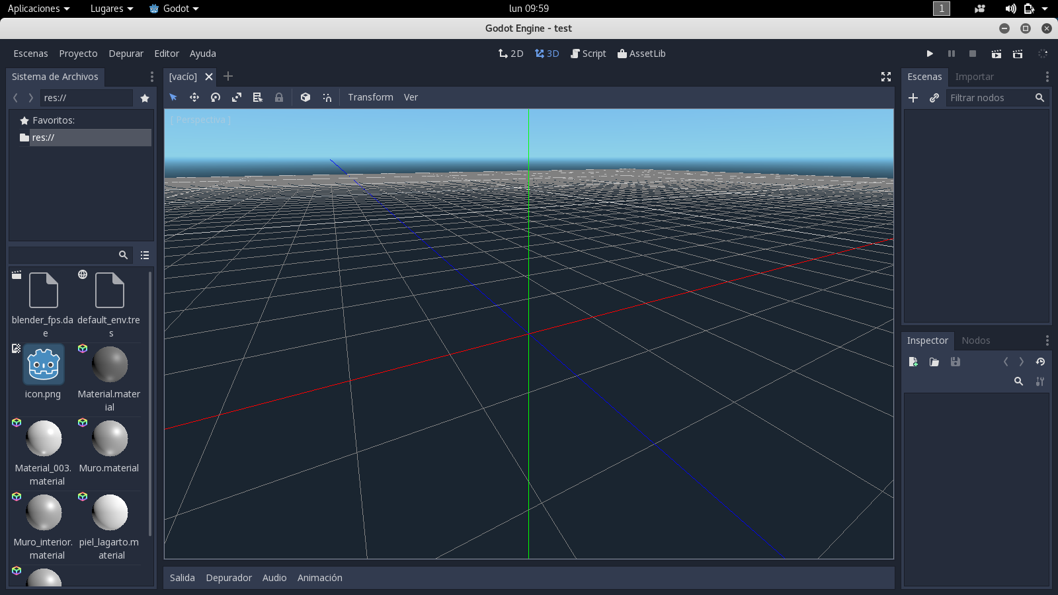Open Sistema de Archivos panel options
This screenshot has height=595, width=1058.
pos(151,77)
